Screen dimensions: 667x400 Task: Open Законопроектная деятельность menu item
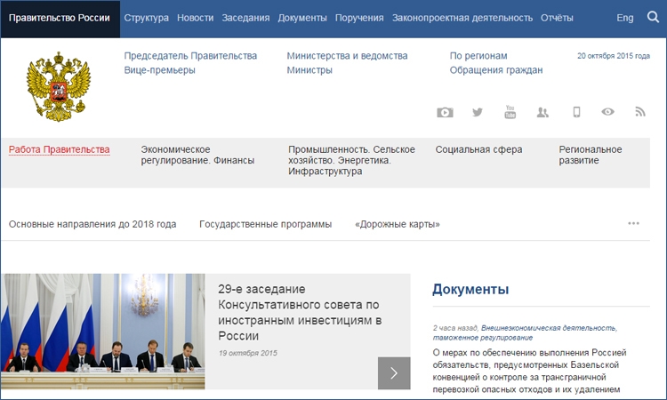(x=462, y=18)
